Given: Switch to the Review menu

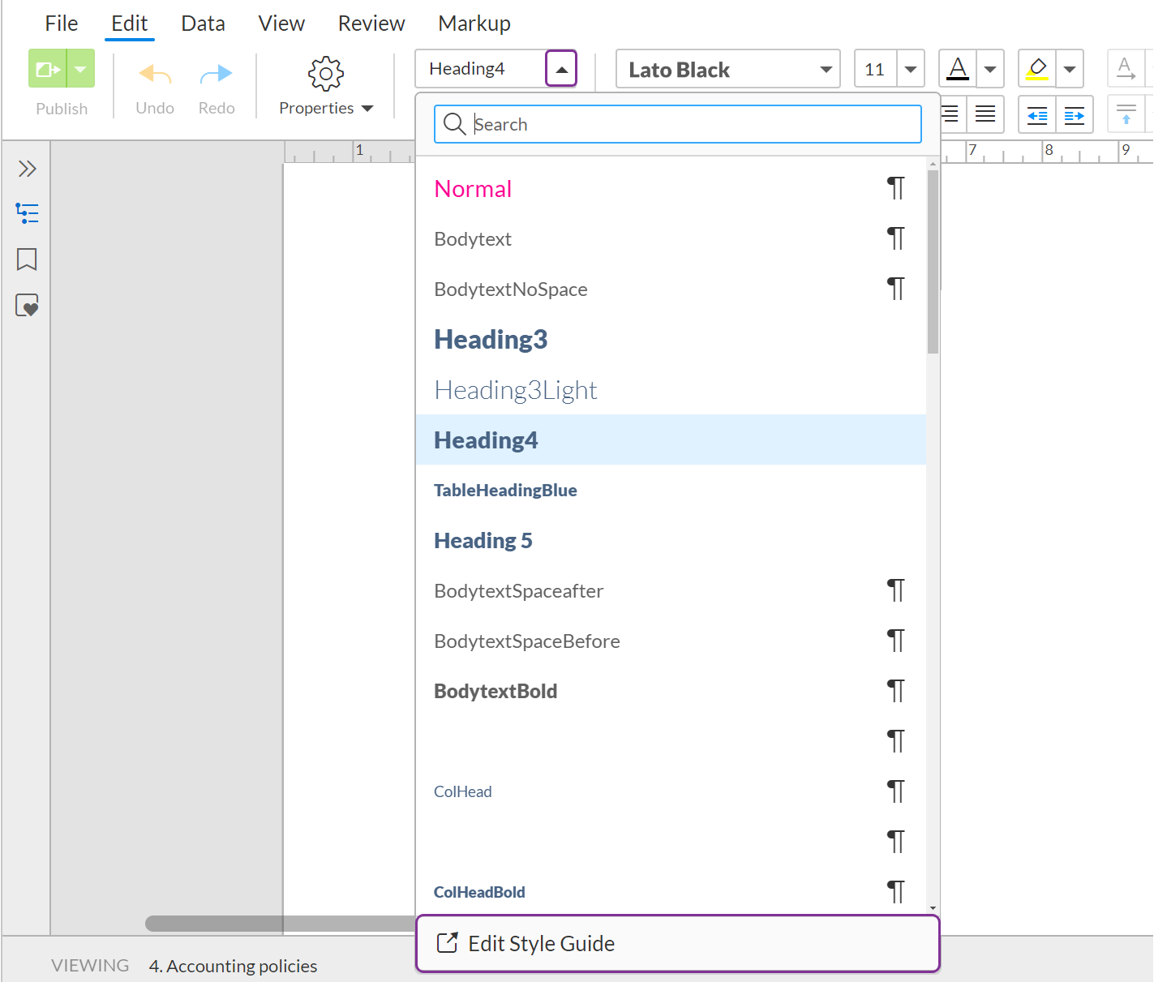Looking at the screenshot, I should pyautogui.click(x=371, y=23).
